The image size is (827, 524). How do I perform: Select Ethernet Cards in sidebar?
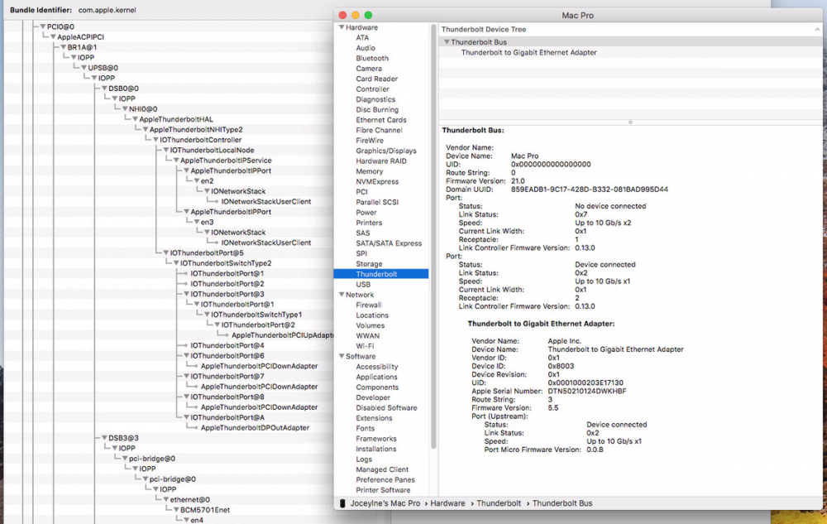pos(380,120)
